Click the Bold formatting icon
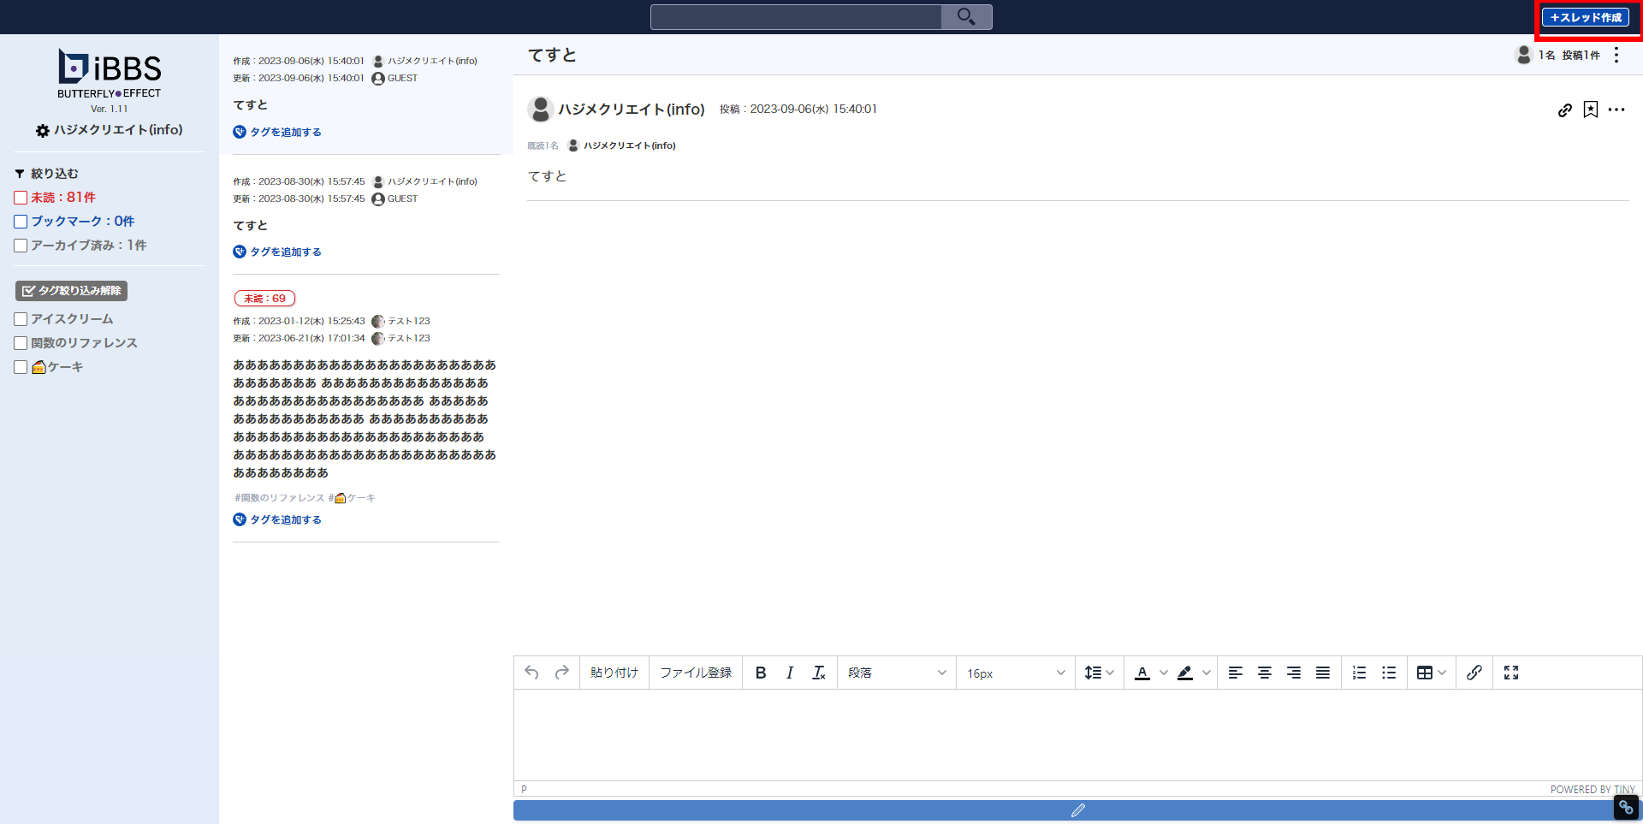1643x824 pixels. 760,673
